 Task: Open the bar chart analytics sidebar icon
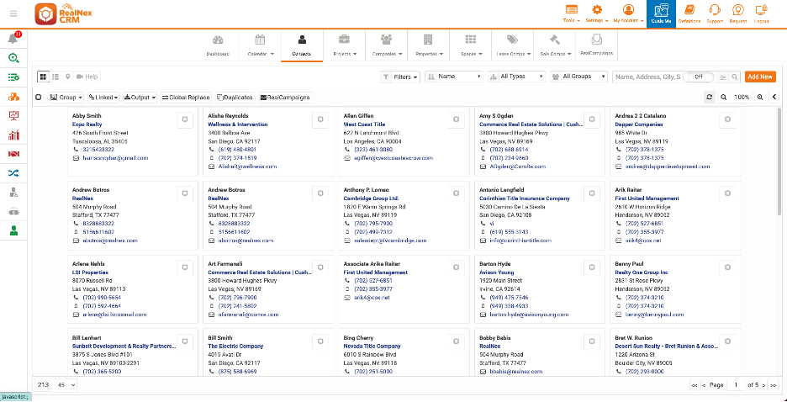coord(13,135)
